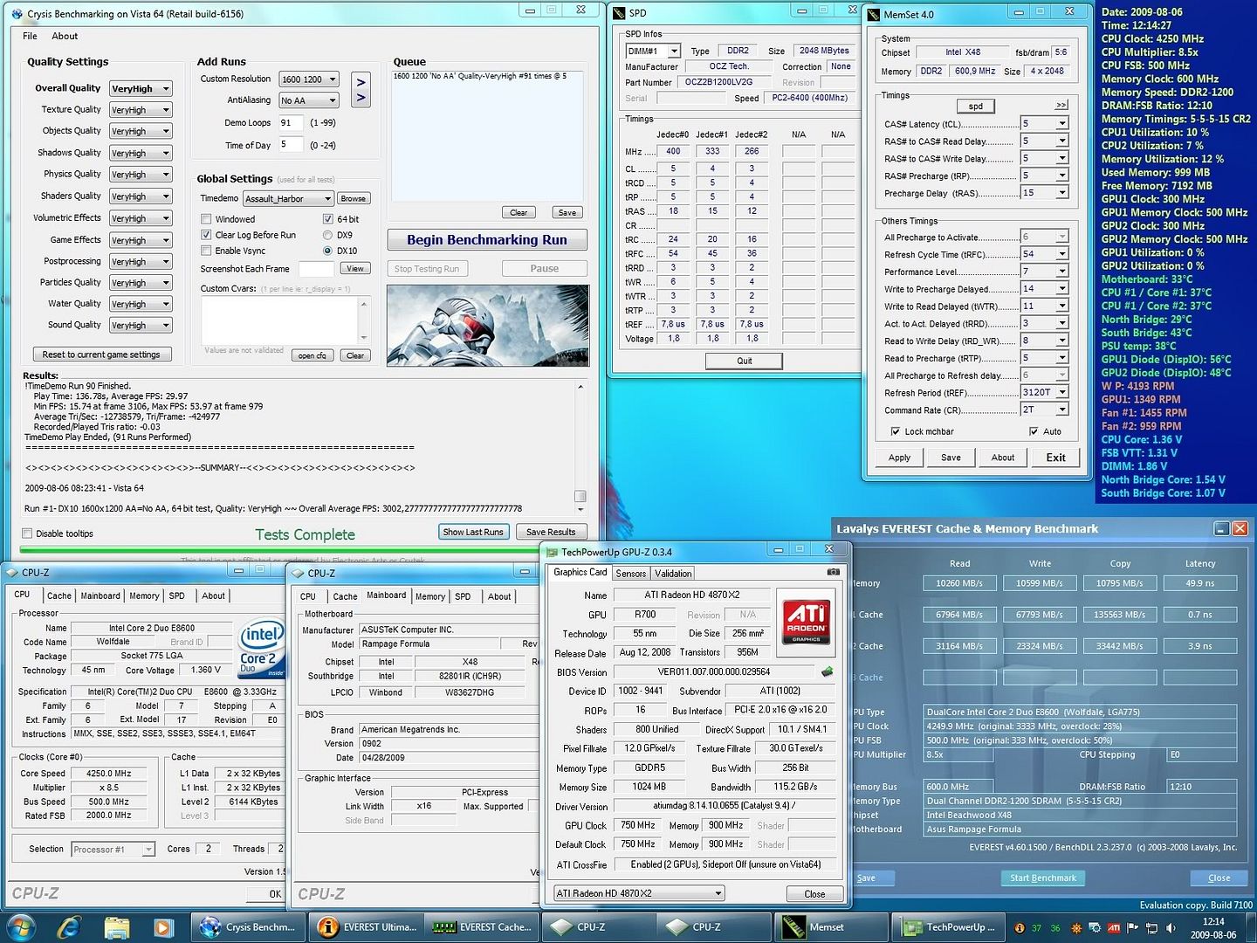Screen dimensions: 1257x943
Task: Open the GPU-Z graphics card selection dropdown
Action: pos(639,893)
